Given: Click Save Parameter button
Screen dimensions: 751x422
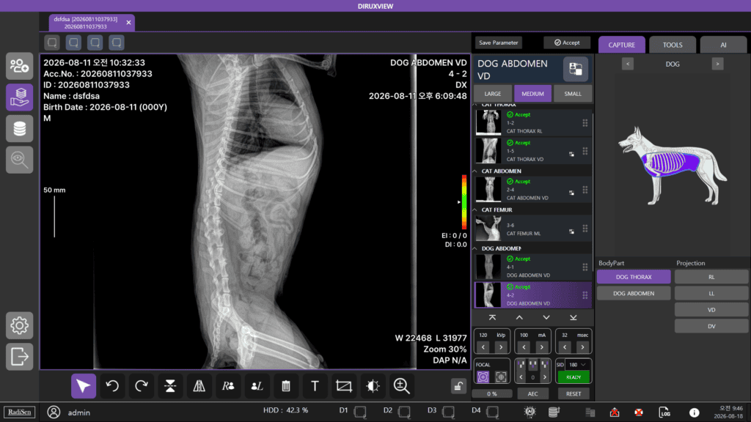Looking at the screenshot, I should [499, 42].
